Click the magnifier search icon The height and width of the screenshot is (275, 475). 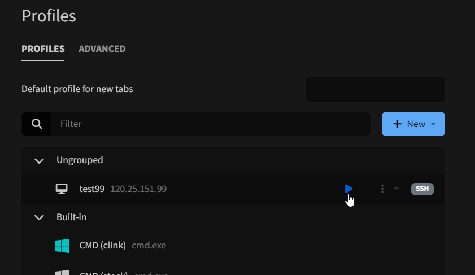click(37, 124)
